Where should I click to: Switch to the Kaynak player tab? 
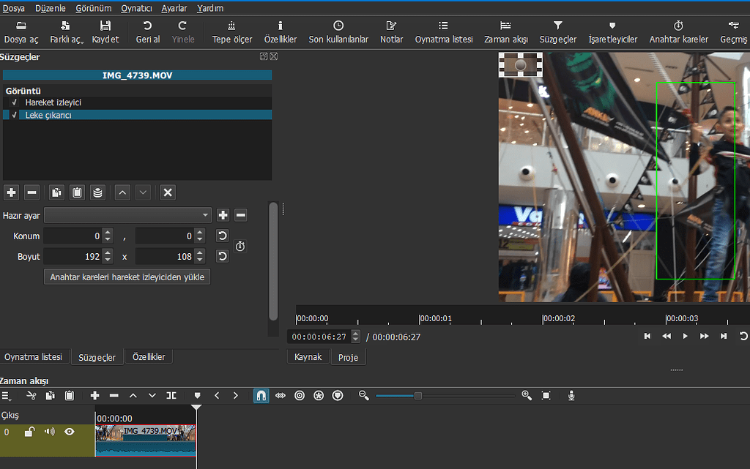pyautogui.click(x=308, y=357)
